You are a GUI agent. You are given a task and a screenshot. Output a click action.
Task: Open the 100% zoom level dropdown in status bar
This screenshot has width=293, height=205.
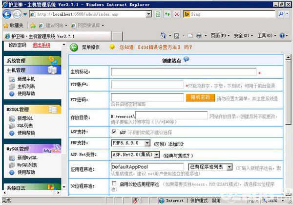(283, 201)
